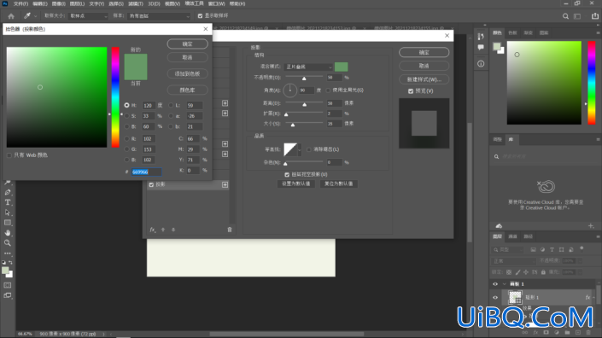Open the search magnifier icon top right
This screenshot has width=602, height=338.
pos(565,16)
